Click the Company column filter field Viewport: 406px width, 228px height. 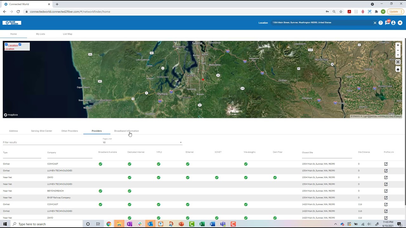point(70,155)
